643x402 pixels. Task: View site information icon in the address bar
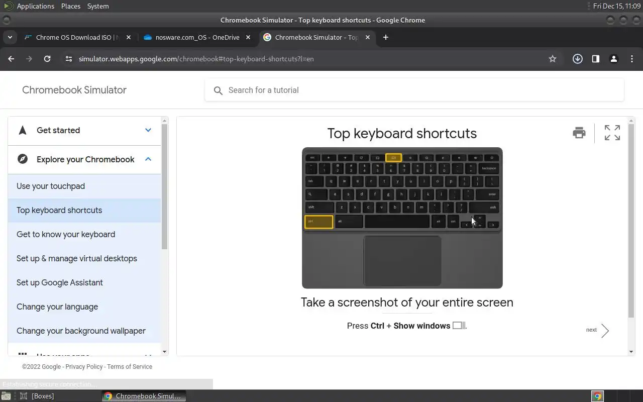[x=69, y=59]
